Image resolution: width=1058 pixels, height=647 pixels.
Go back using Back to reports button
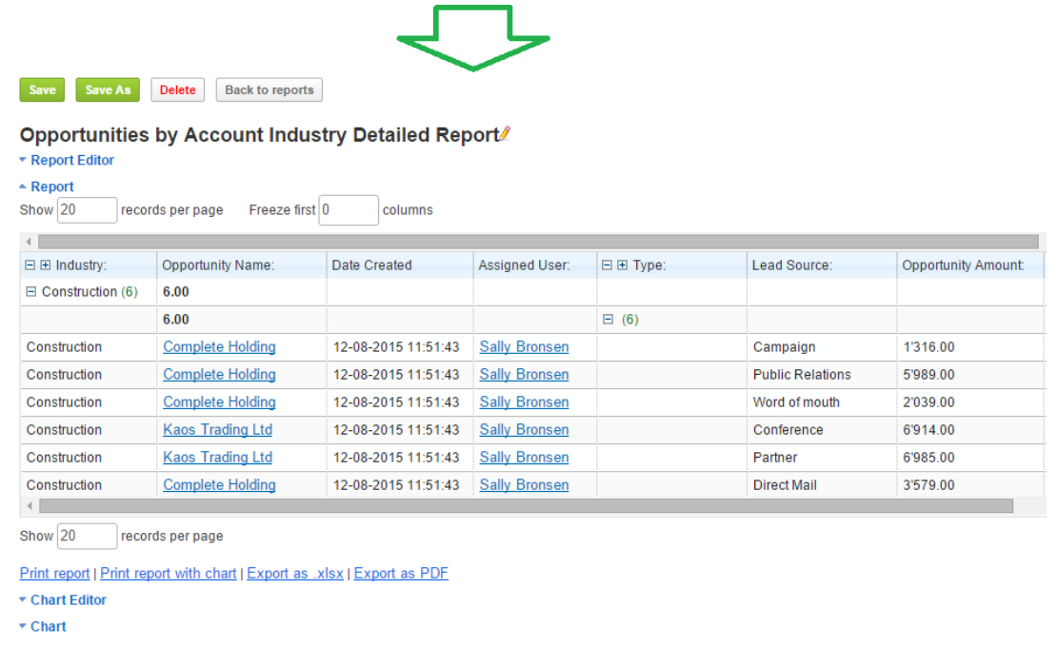click(x=269, y=90)
